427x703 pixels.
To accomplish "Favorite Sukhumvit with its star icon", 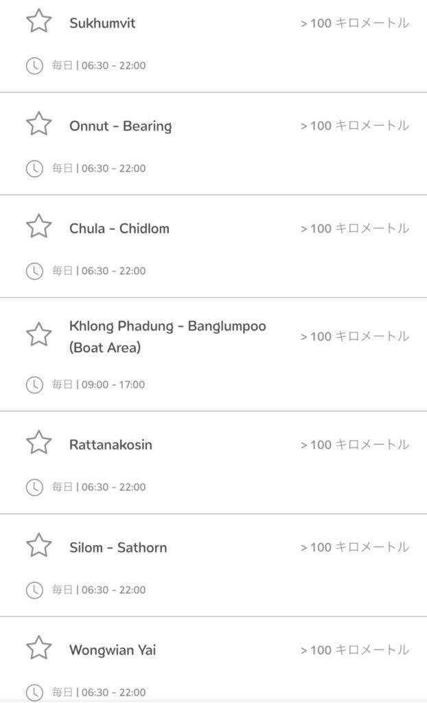I will point(38,21).
